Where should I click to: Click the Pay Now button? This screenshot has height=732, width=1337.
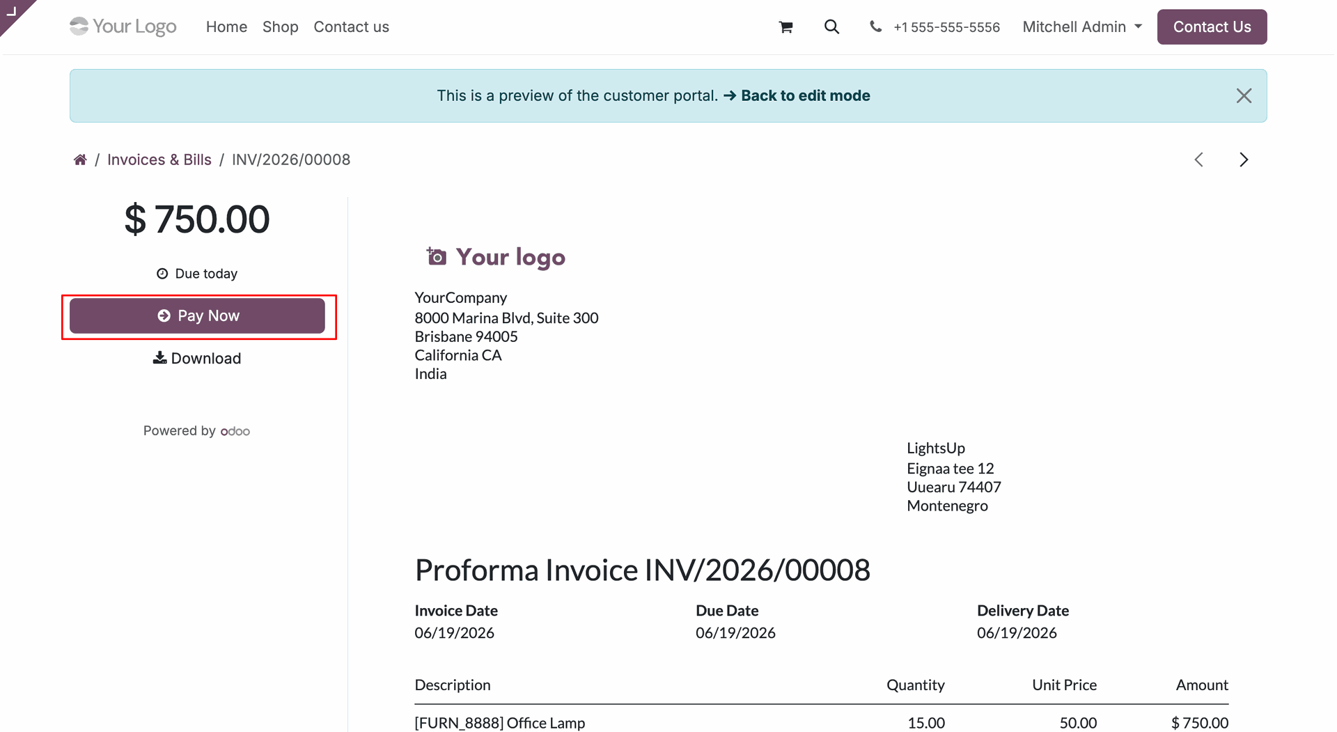pos(197,316)
